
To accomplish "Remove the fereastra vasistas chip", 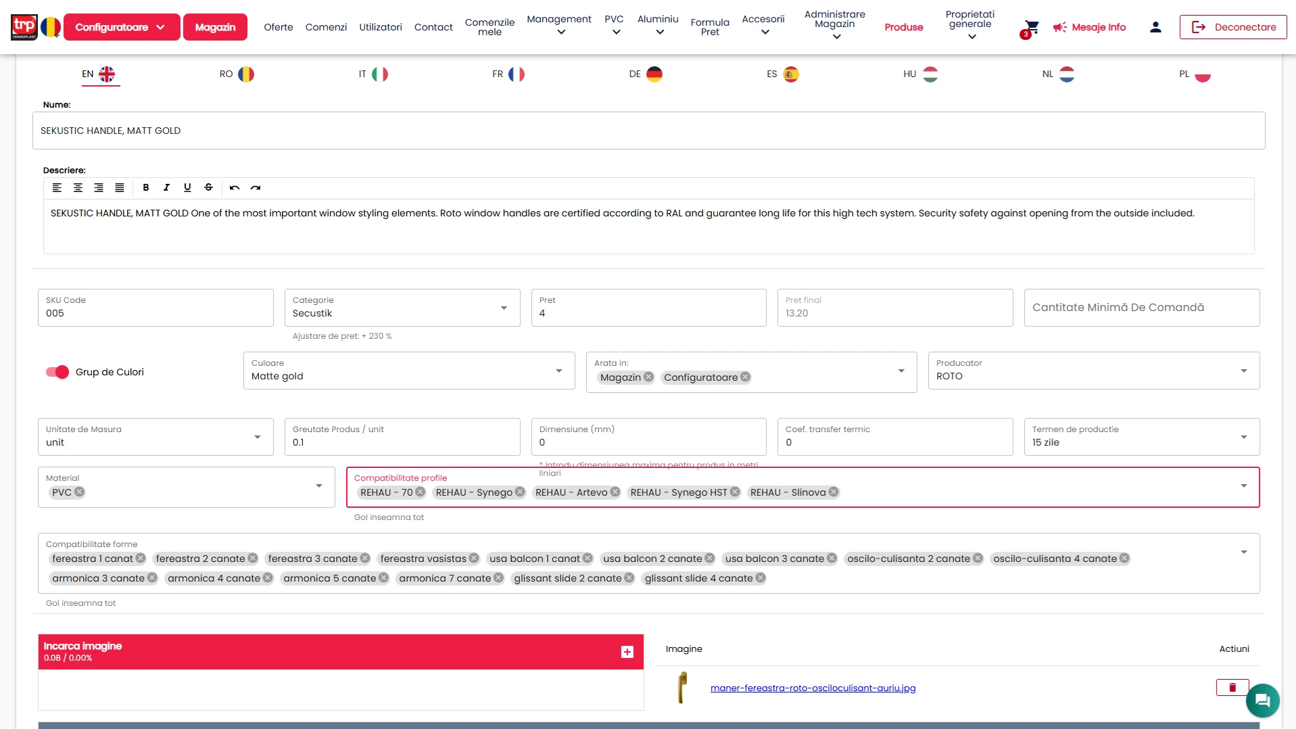I will point(474,559).
